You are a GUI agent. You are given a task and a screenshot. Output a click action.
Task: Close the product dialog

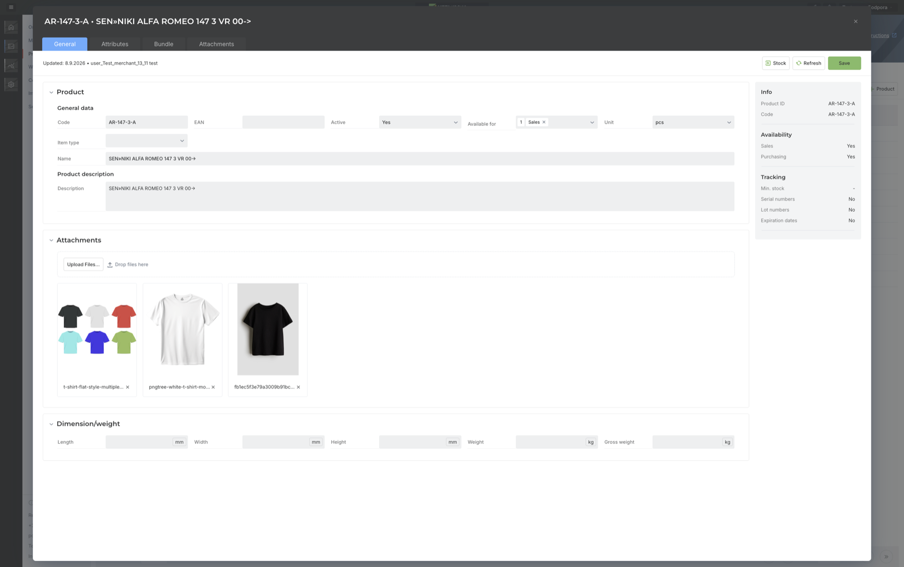[856, 21]
